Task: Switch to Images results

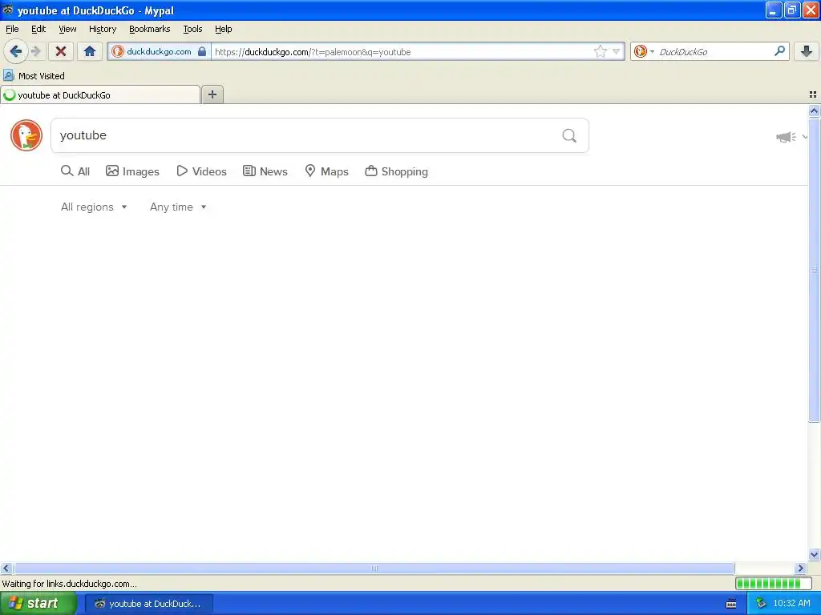Action: (132, 171)
